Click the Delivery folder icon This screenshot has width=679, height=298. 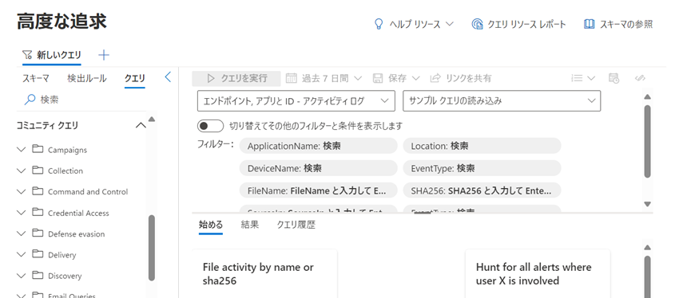click(38, 254)
